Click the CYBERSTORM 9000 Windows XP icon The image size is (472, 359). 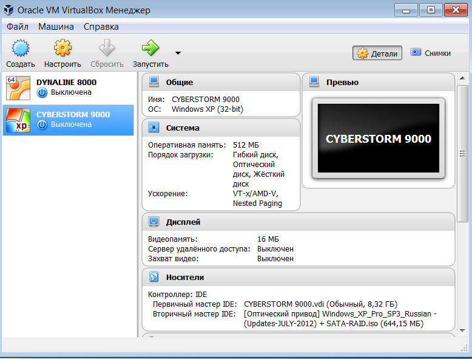click(x=18, y=120)
